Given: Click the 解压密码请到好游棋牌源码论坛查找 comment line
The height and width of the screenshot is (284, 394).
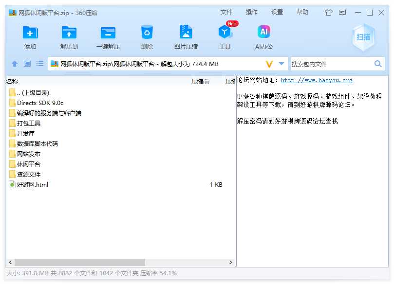Looking at the screenshot, I should [x=287, y=122].
